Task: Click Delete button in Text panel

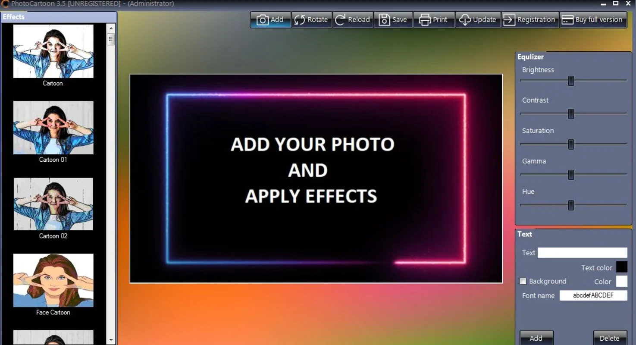Action: pos(609,338)
